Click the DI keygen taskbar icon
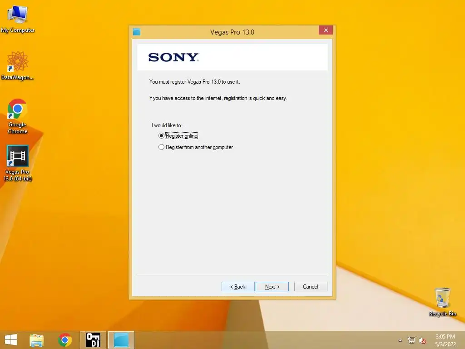The image size is (465, 349). tap(93, 340)
